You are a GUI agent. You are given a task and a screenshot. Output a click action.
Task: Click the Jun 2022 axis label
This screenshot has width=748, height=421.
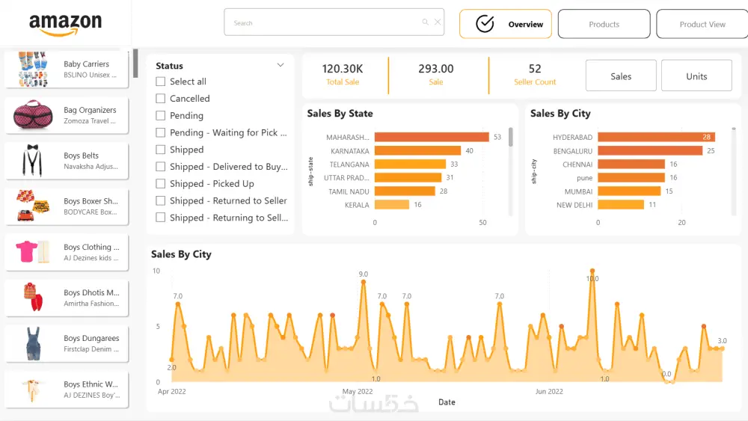[x=549, y=391]
